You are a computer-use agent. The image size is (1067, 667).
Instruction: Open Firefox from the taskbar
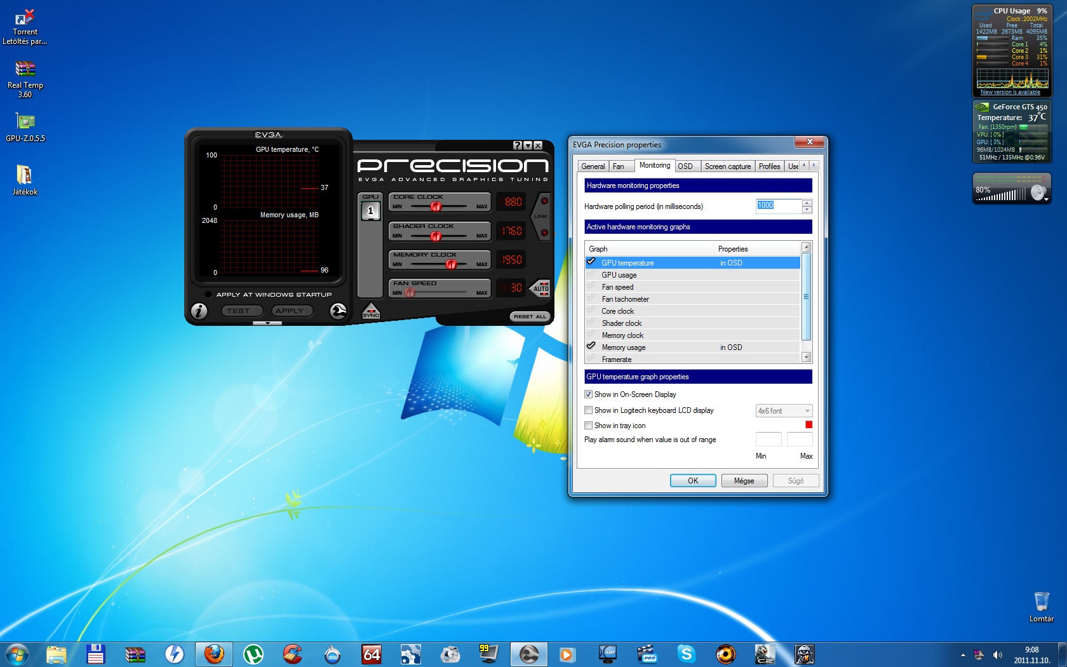[x=214, y=654]
